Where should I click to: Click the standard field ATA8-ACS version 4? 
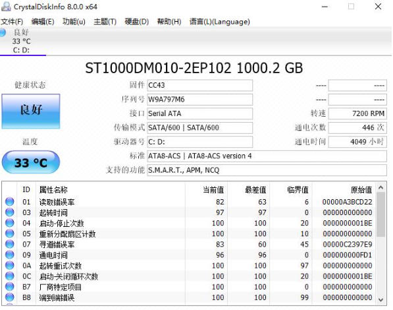(x=267, y=156)
